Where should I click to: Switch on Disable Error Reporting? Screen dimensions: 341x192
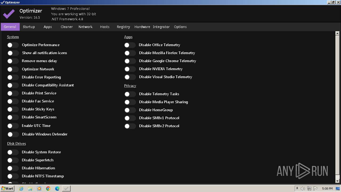click(13, 77)
